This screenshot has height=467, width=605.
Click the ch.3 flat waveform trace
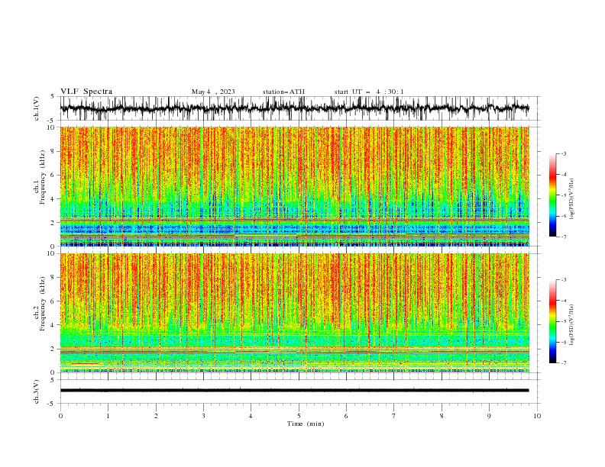[x=294, y=391]
